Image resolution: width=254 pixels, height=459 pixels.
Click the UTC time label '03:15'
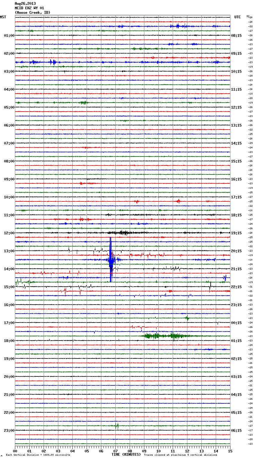point(236,376)
